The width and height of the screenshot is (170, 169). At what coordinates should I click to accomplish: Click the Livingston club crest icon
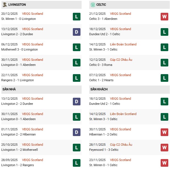5,5
